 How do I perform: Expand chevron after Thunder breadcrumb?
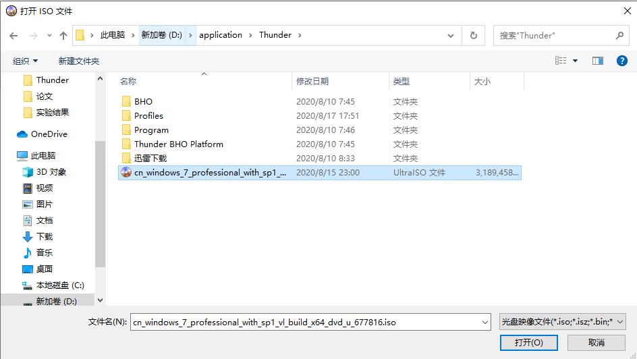pyautogui.click(x=300, y=35)
